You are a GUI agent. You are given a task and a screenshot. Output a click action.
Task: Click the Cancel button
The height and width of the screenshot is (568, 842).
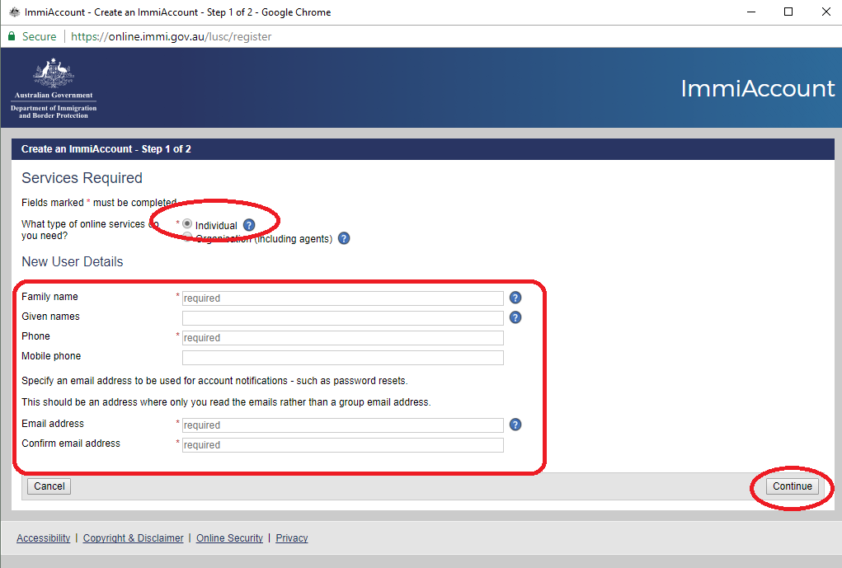pyautogui.click(x=49, y=486)
